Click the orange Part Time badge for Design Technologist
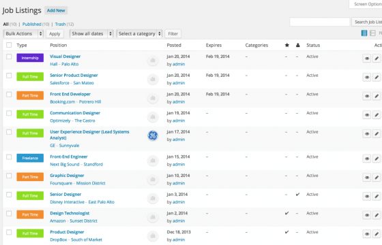The height and width of the screenshot is (245, 382). click(30, 214)
